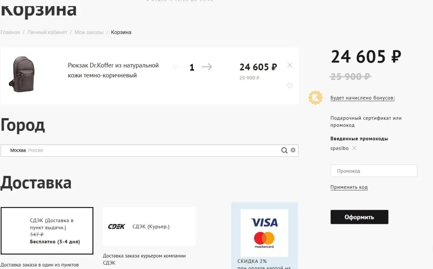433x269 pixels.
Task: Click the Бесплатно (3-4 дня) text
Action: click(x=55, y=242)
